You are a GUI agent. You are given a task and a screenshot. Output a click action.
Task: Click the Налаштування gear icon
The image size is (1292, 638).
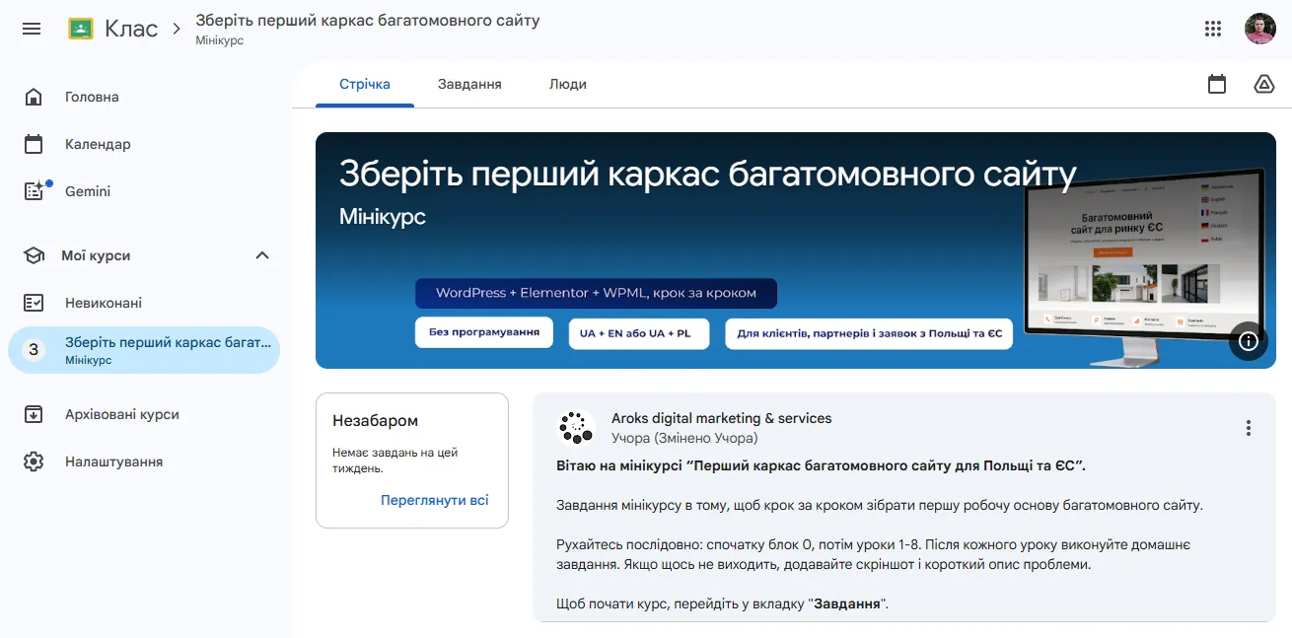coord(34,461)
